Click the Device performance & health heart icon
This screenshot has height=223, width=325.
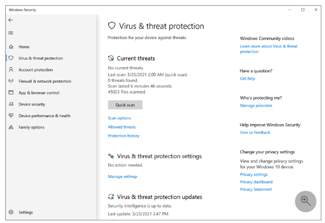coord(11,116)
